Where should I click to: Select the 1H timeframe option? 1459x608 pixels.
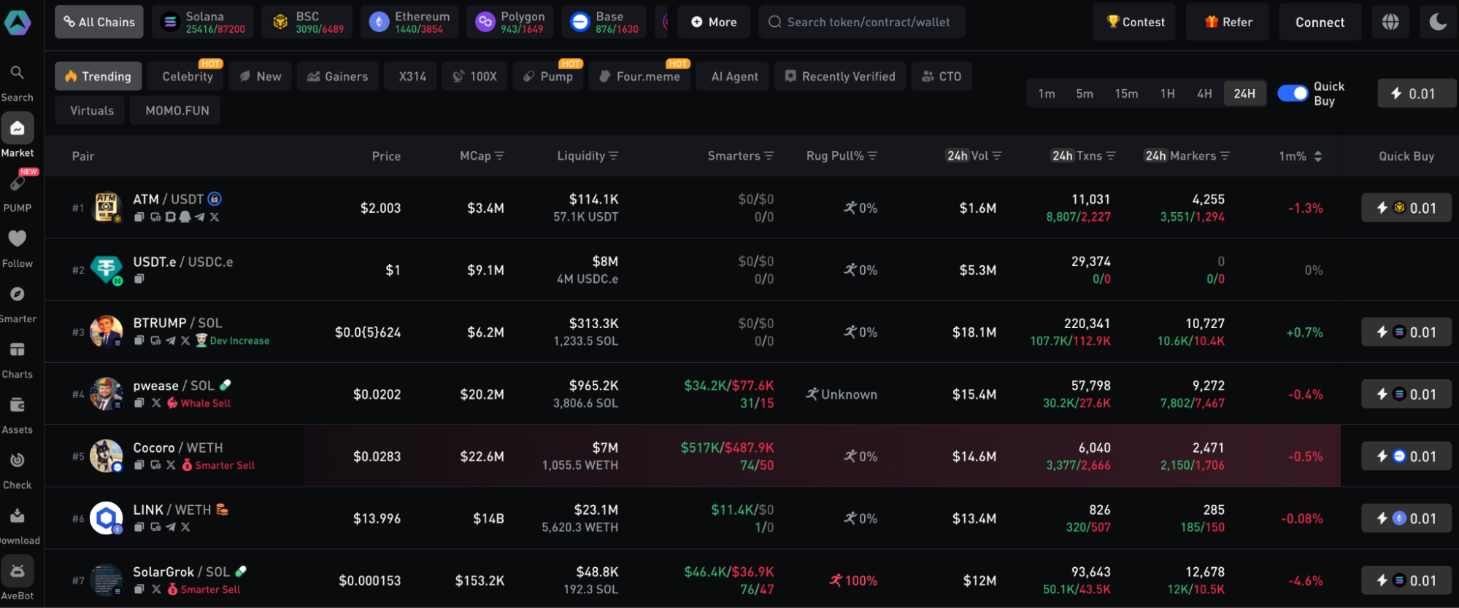click(1167, 93)
